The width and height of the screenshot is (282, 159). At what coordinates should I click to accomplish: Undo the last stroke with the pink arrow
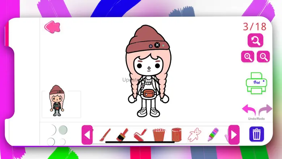click(x=249, y=109)
